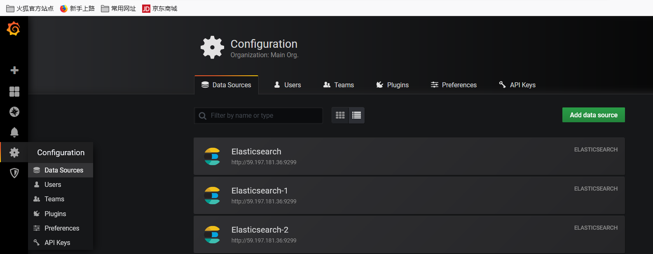Image resolution: width=653 pixels, height=254 pixels.
Task: Select the API Keys tab
Action: [x=517, y=85]
